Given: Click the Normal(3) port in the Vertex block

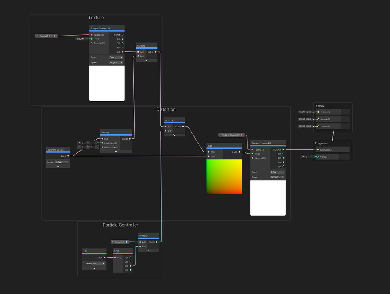Looking at the screenshot, I should [x=318, y=119].
